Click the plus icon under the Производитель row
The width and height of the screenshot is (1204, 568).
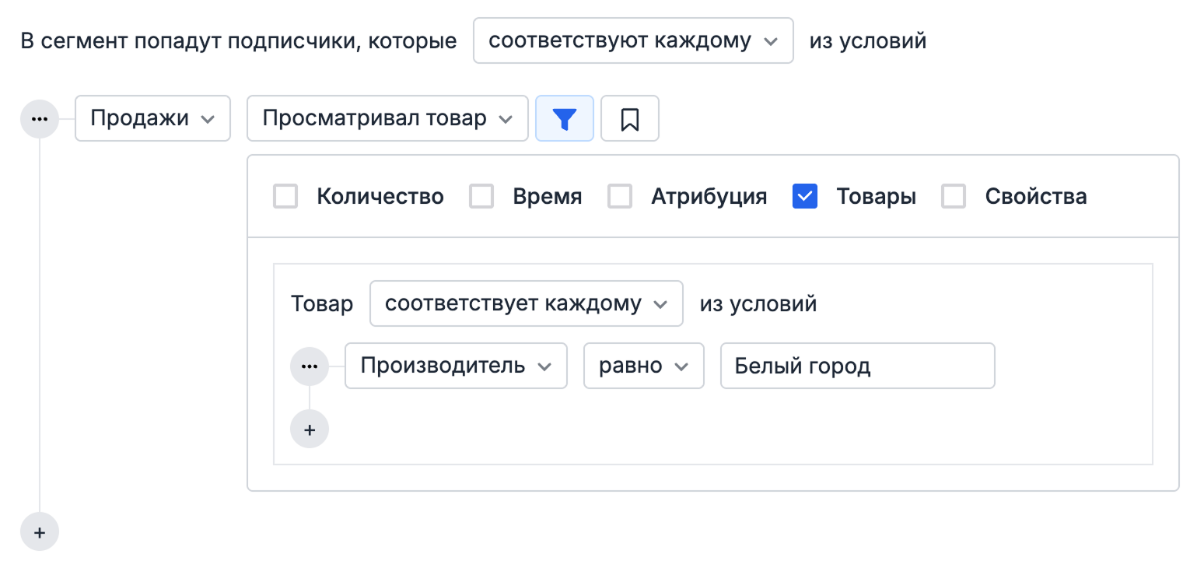(x=310, y=429)
